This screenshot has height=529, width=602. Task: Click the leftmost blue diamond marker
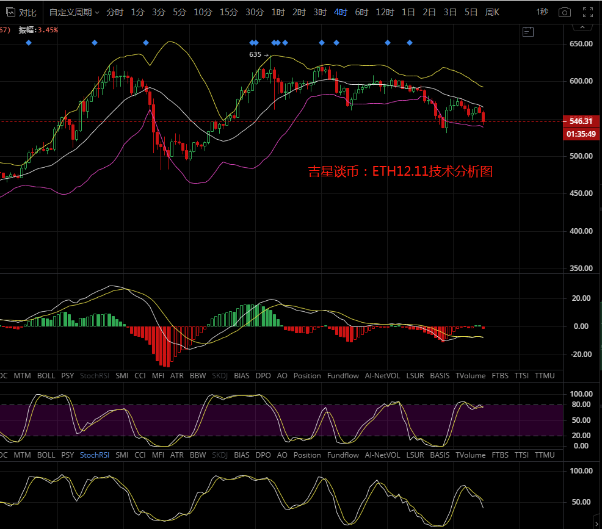[28, 42]
